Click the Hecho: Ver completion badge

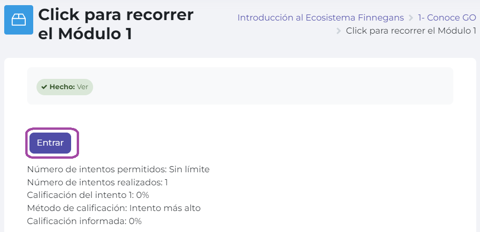pos(65,87)
